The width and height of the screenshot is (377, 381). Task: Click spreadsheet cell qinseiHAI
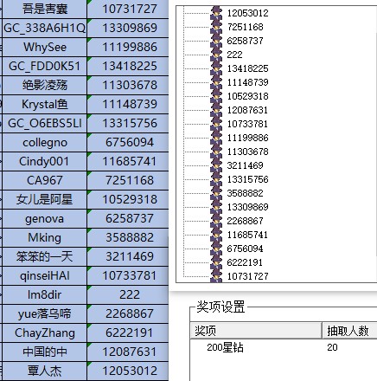[44, 275]
